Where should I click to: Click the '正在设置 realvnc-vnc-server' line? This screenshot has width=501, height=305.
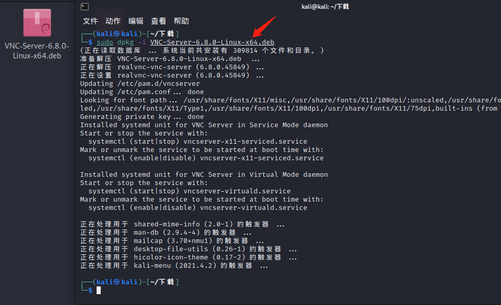pos(172,75)
